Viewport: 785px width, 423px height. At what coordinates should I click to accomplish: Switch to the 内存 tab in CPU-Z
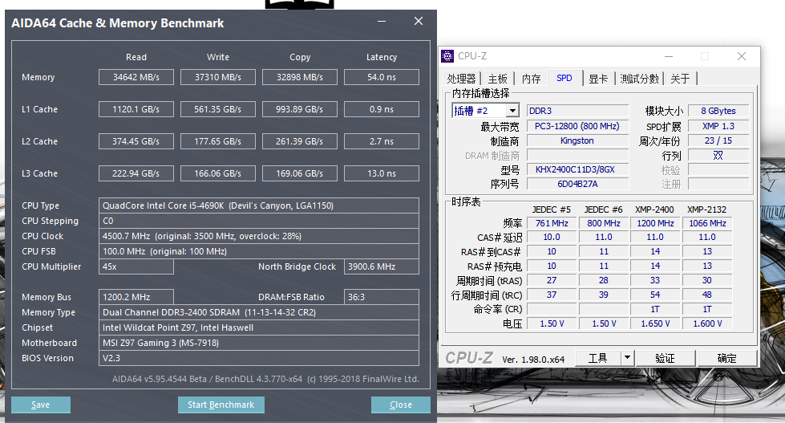(x=531, y=79)
